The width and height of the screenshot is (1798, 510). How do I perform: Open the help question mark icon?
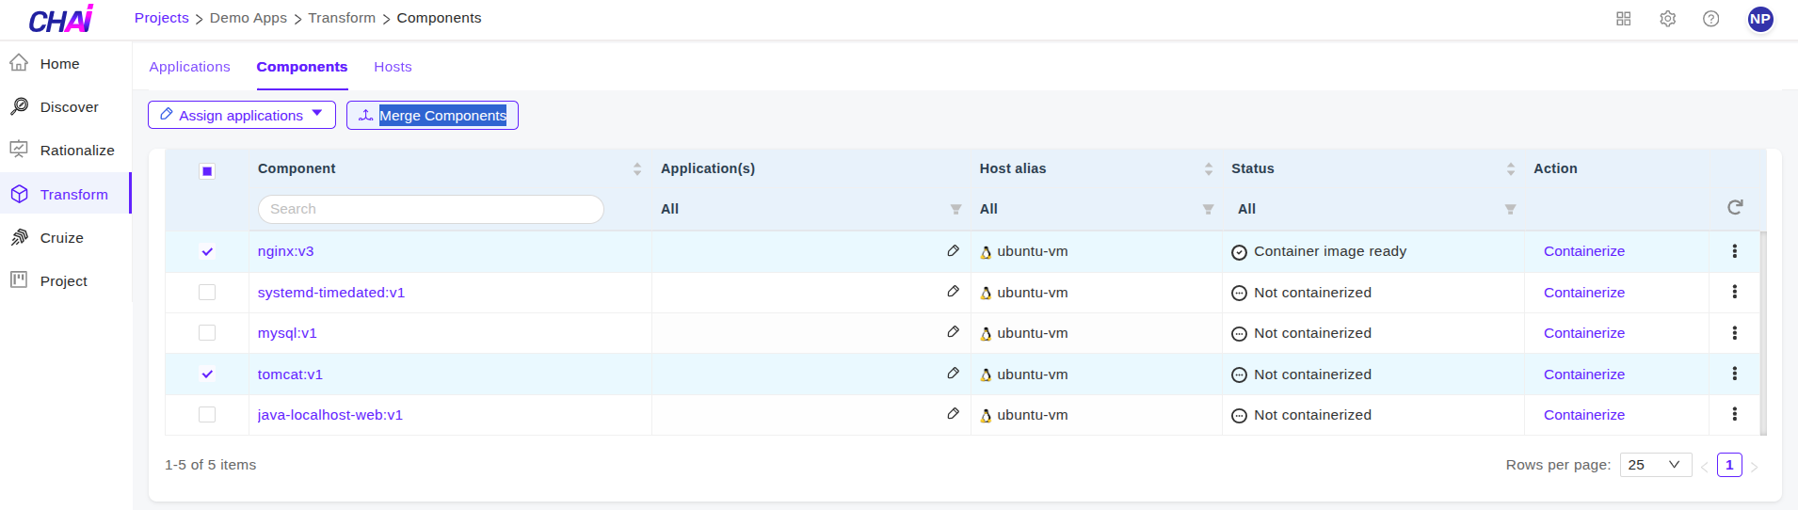tap(1711, 19)
